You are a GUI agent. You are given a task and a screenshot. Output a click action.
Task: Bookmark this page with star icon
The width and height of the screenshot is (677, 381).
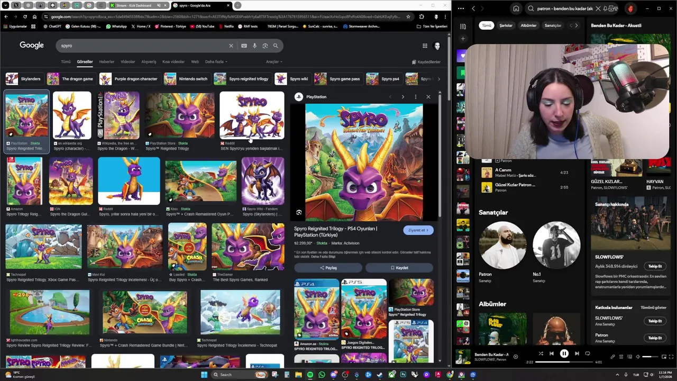408,16
